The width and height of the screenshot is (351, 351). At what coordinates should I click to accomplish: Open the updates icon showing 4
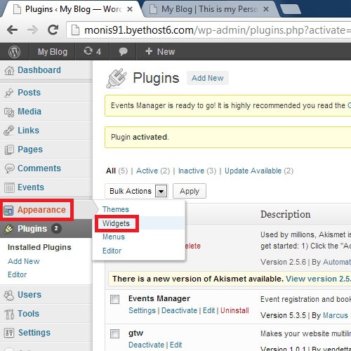pyautogui.click(x=93, y=51)
